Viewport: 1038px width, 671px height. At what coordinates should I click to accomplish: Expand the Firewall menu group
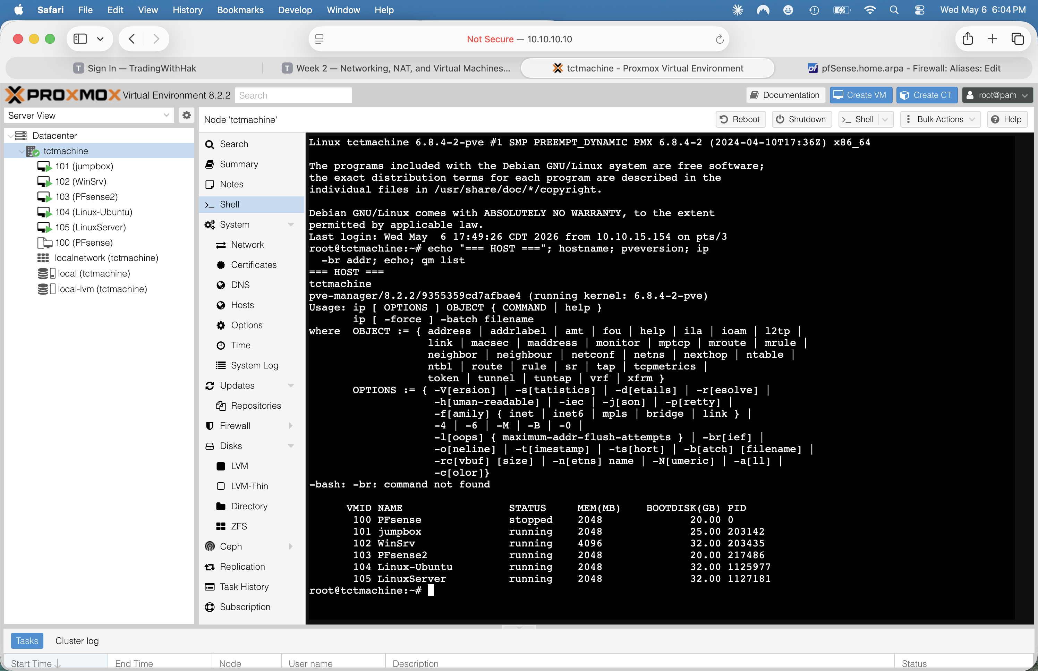coord(291,426)
